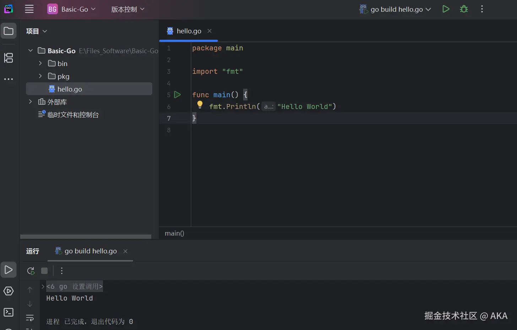Switch to the hello.go editor tab
The width and height of the screenshot is (517, 330).
click(189, 31)
